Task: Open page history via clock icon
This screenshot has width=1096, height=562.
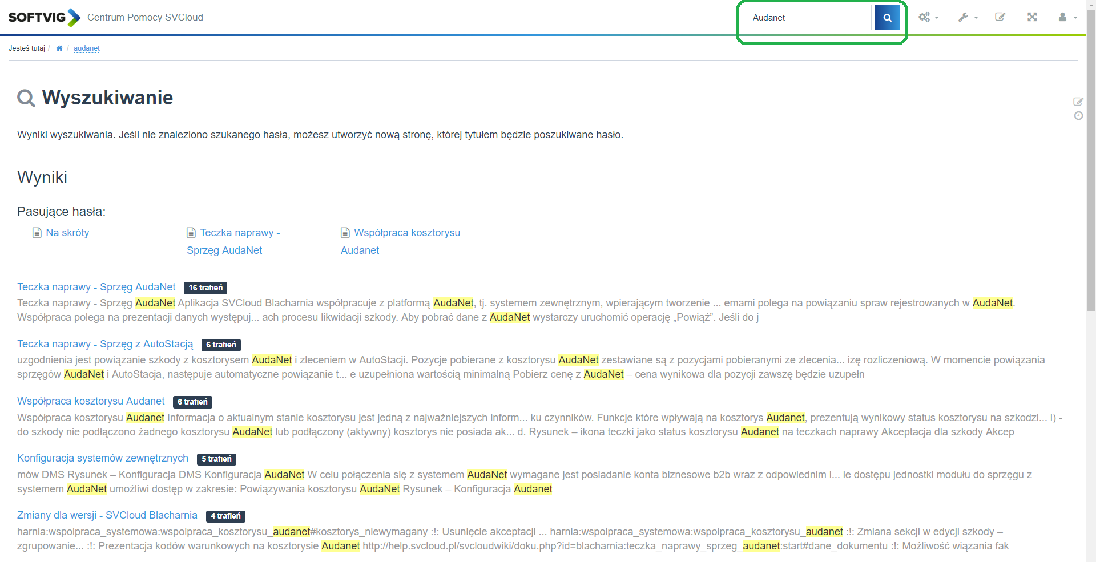Action: [1078, 116]
